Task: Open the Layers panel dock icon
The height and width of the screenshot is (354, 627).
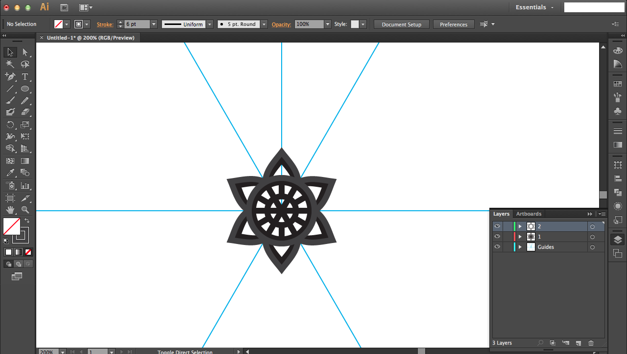Action: (x=618, y=240)
